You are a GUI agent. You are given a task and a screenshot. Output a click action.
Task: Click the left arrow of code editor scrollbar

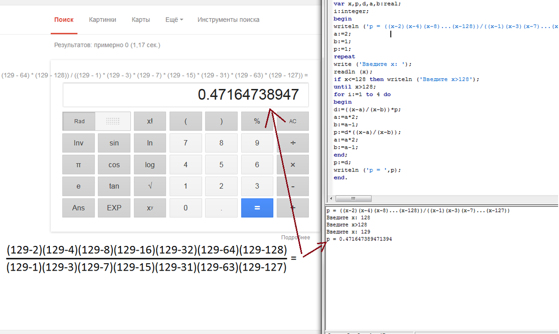tap(331, 198)
